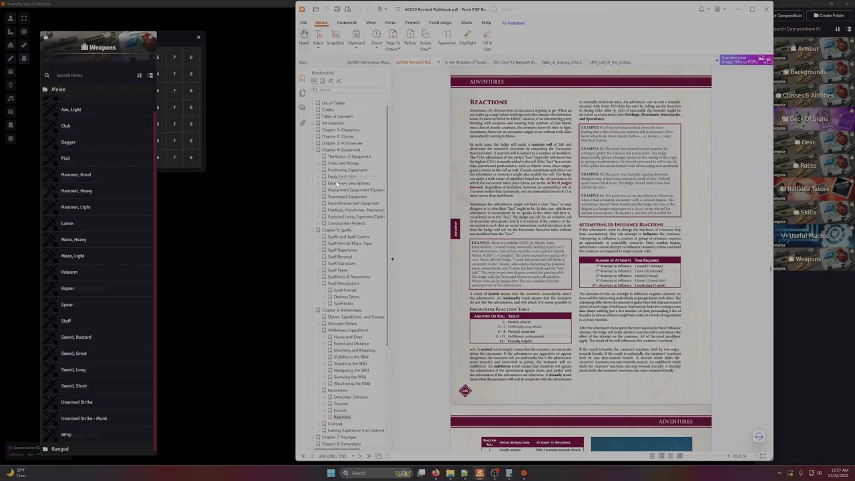Image resolution: width=855 pixels, height=481 pixels.
Task: Open the Attachments paperclip panel
Action: click(x=303, y=123)
